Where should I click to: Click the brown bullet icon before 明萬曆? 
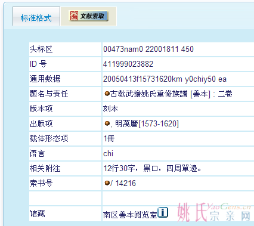(x=107, y=123)
